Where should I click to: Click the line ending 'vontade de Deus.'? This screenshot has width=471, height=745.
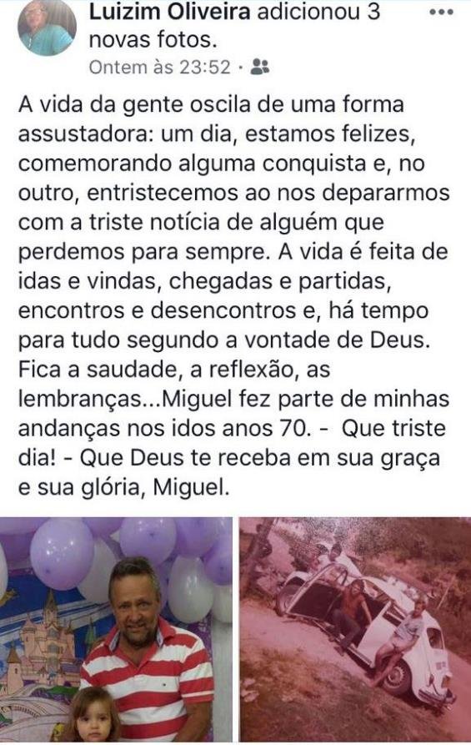coord(224,340)
